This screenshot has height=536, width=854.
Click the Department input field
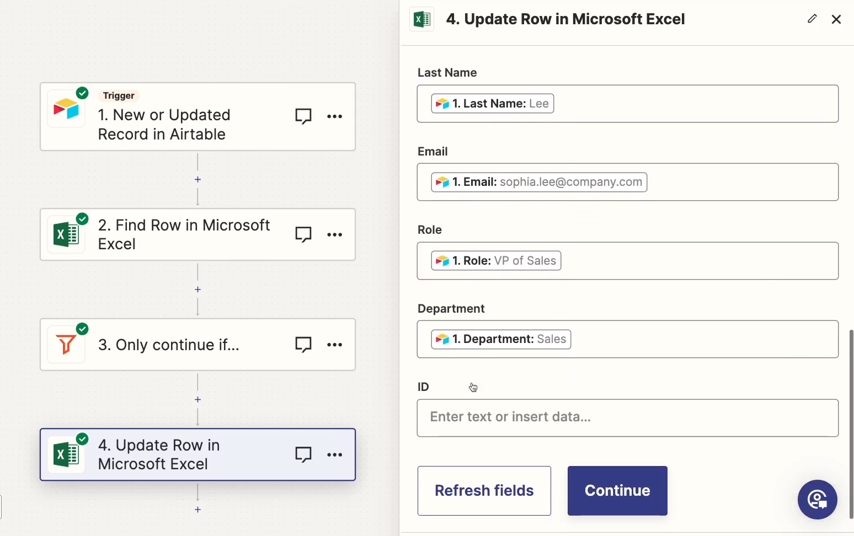(x=628, y=339)
